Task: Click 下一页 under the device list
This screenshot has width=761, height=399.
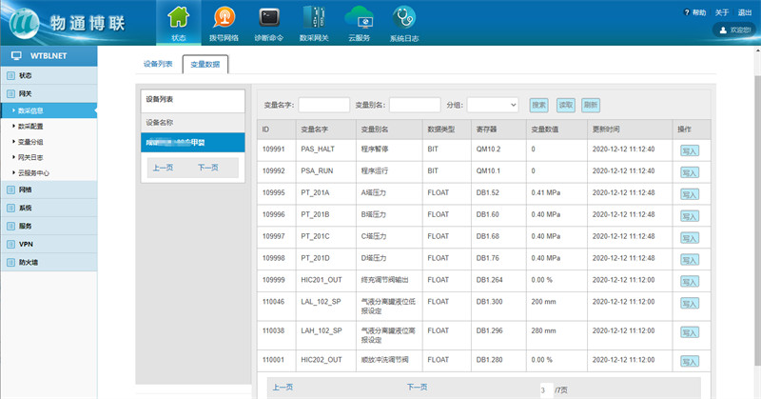Action: (207, 167)
